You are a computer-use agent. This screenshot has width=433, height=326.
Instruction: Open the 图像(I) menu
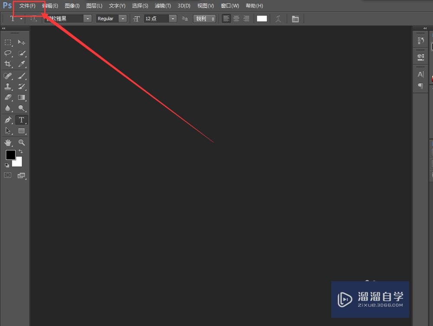[72, 6]
